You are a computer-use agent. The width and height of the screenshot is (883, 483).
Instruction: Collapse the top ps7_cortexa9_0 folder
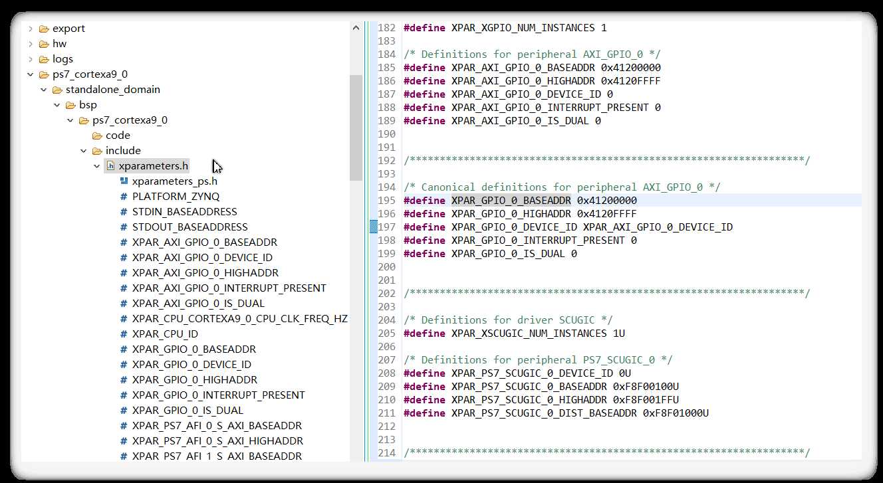[x=31, y=74]
